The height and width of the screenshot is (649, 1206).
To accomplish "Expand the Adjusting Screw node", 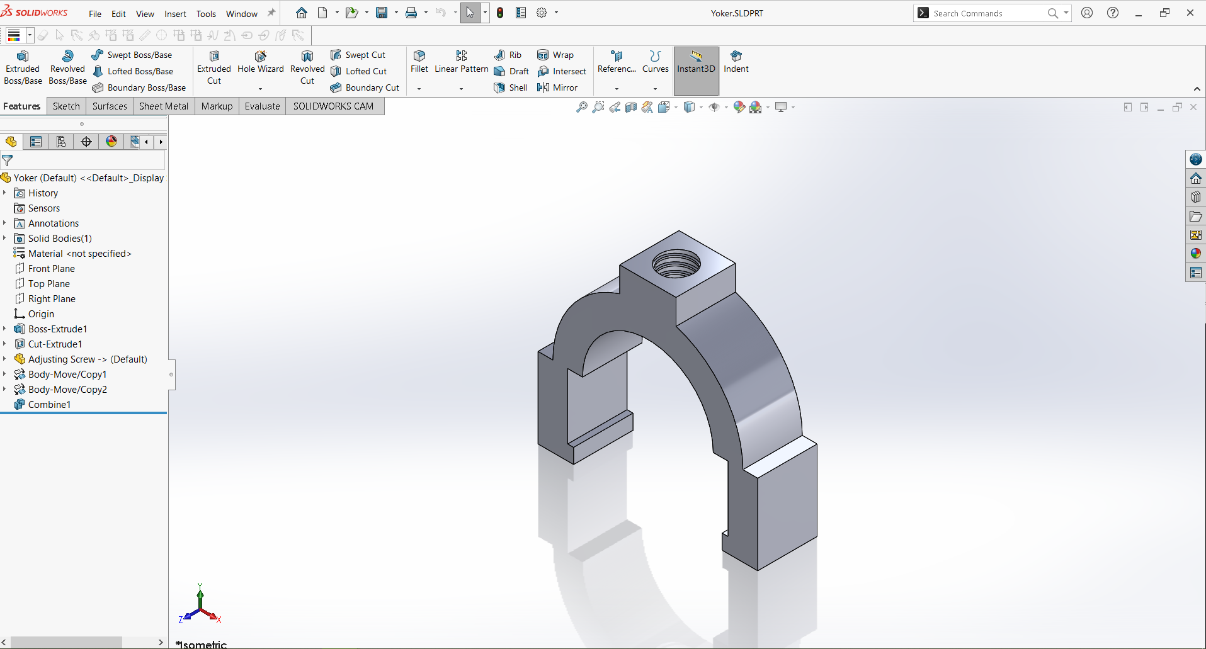I will click(x=5, y=359).
